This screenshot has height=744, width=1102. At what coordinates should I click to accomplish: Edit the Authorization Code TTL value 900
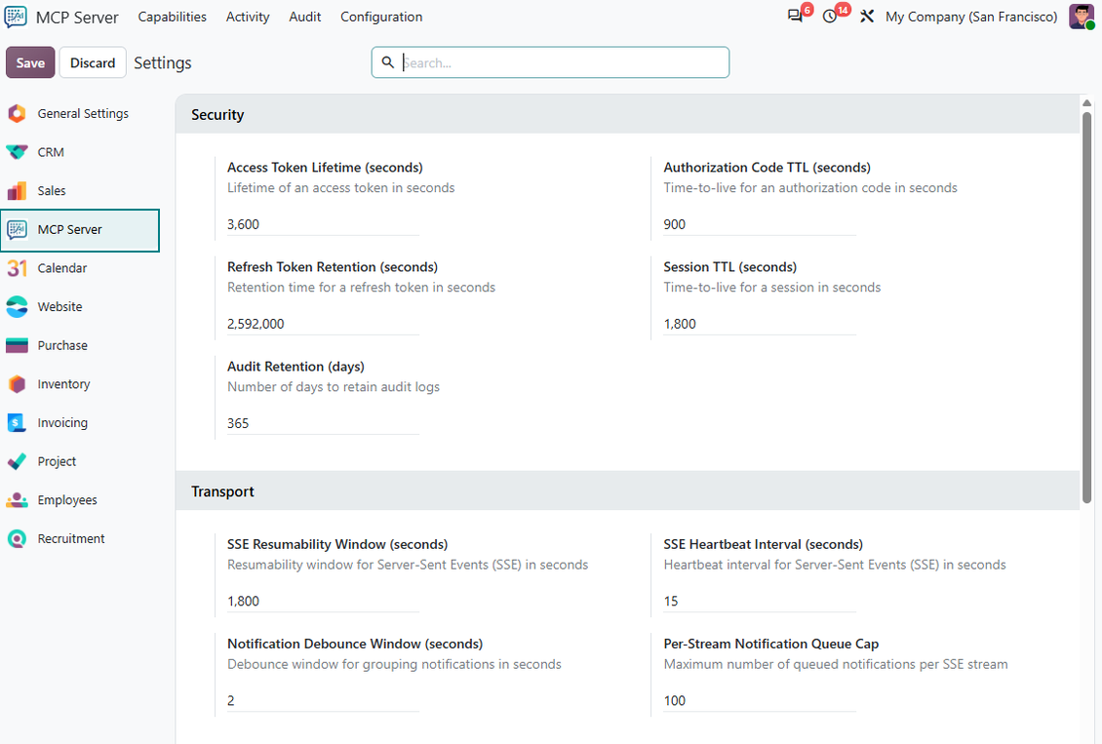(x=760, y=224)
